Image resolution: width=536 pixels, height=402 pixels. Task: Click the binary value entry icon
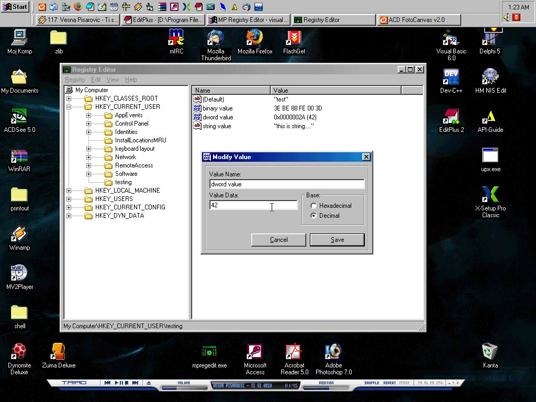coord(197,108)
